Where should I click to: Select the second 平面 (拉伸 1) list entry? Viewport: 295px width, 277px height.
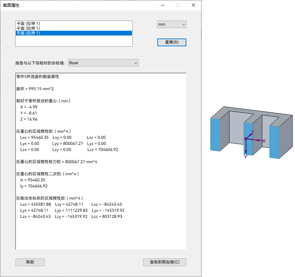tap(28, 28)
